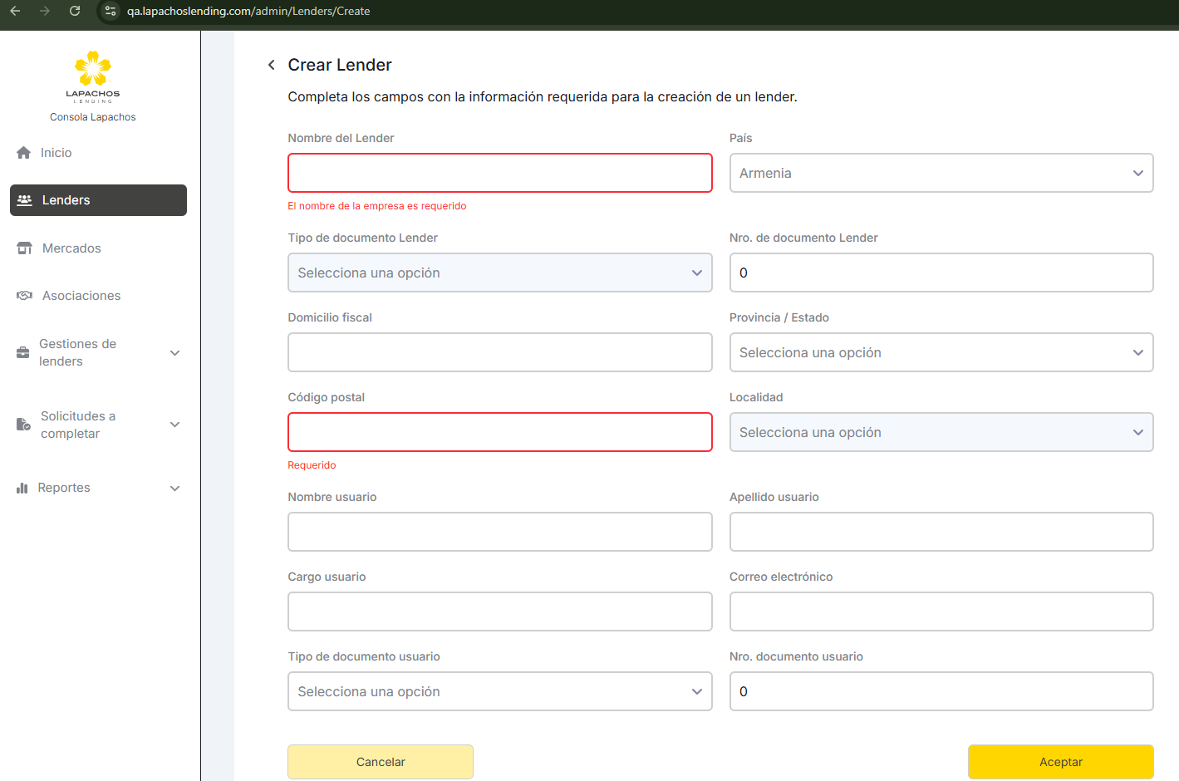Click the browser reload icon
The height and width of the screenshot is (781, 1179).
(75, 11)
